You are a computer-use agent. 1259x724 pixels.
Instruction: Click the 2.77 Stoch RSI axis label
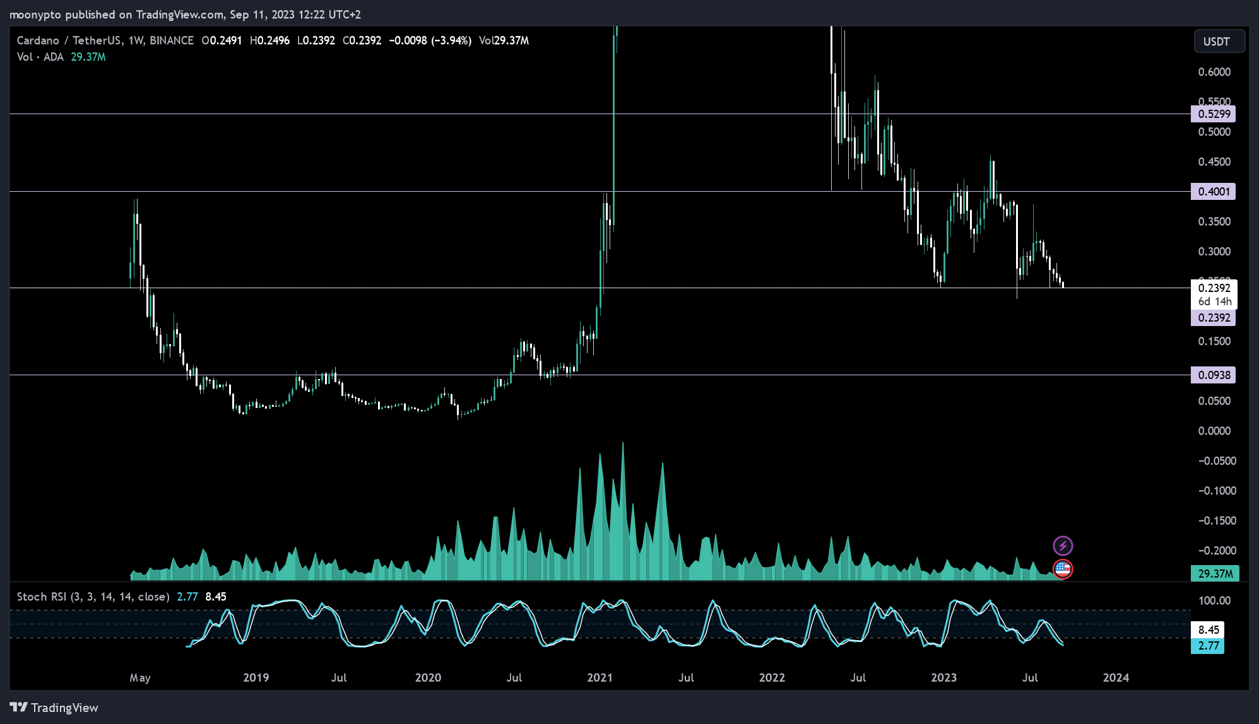click(x=1207, y=646)
